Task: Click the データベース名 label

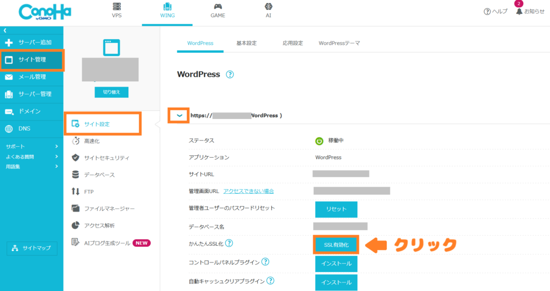Action: (206, 226)
